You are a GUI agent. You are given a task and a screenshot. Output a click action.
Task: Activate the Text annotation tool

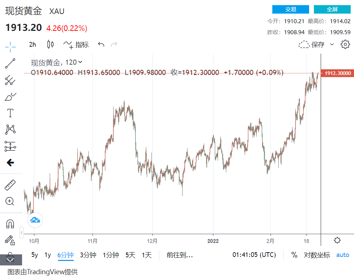pyautogui.click(x=10, y=113)
